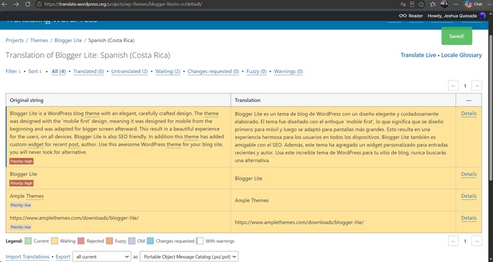Image resolution: width=493 pixels, height=262 pixels.
Task: Click the Ample Themes original string
Action: [x=27, y=196]
